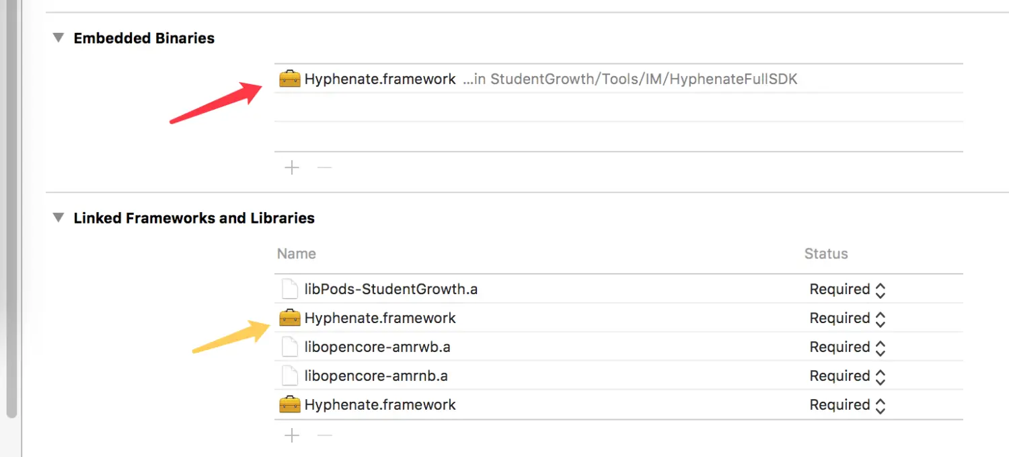
Task: Select libopencore-amrnb.a library name
Action: [x=376, y=376]
